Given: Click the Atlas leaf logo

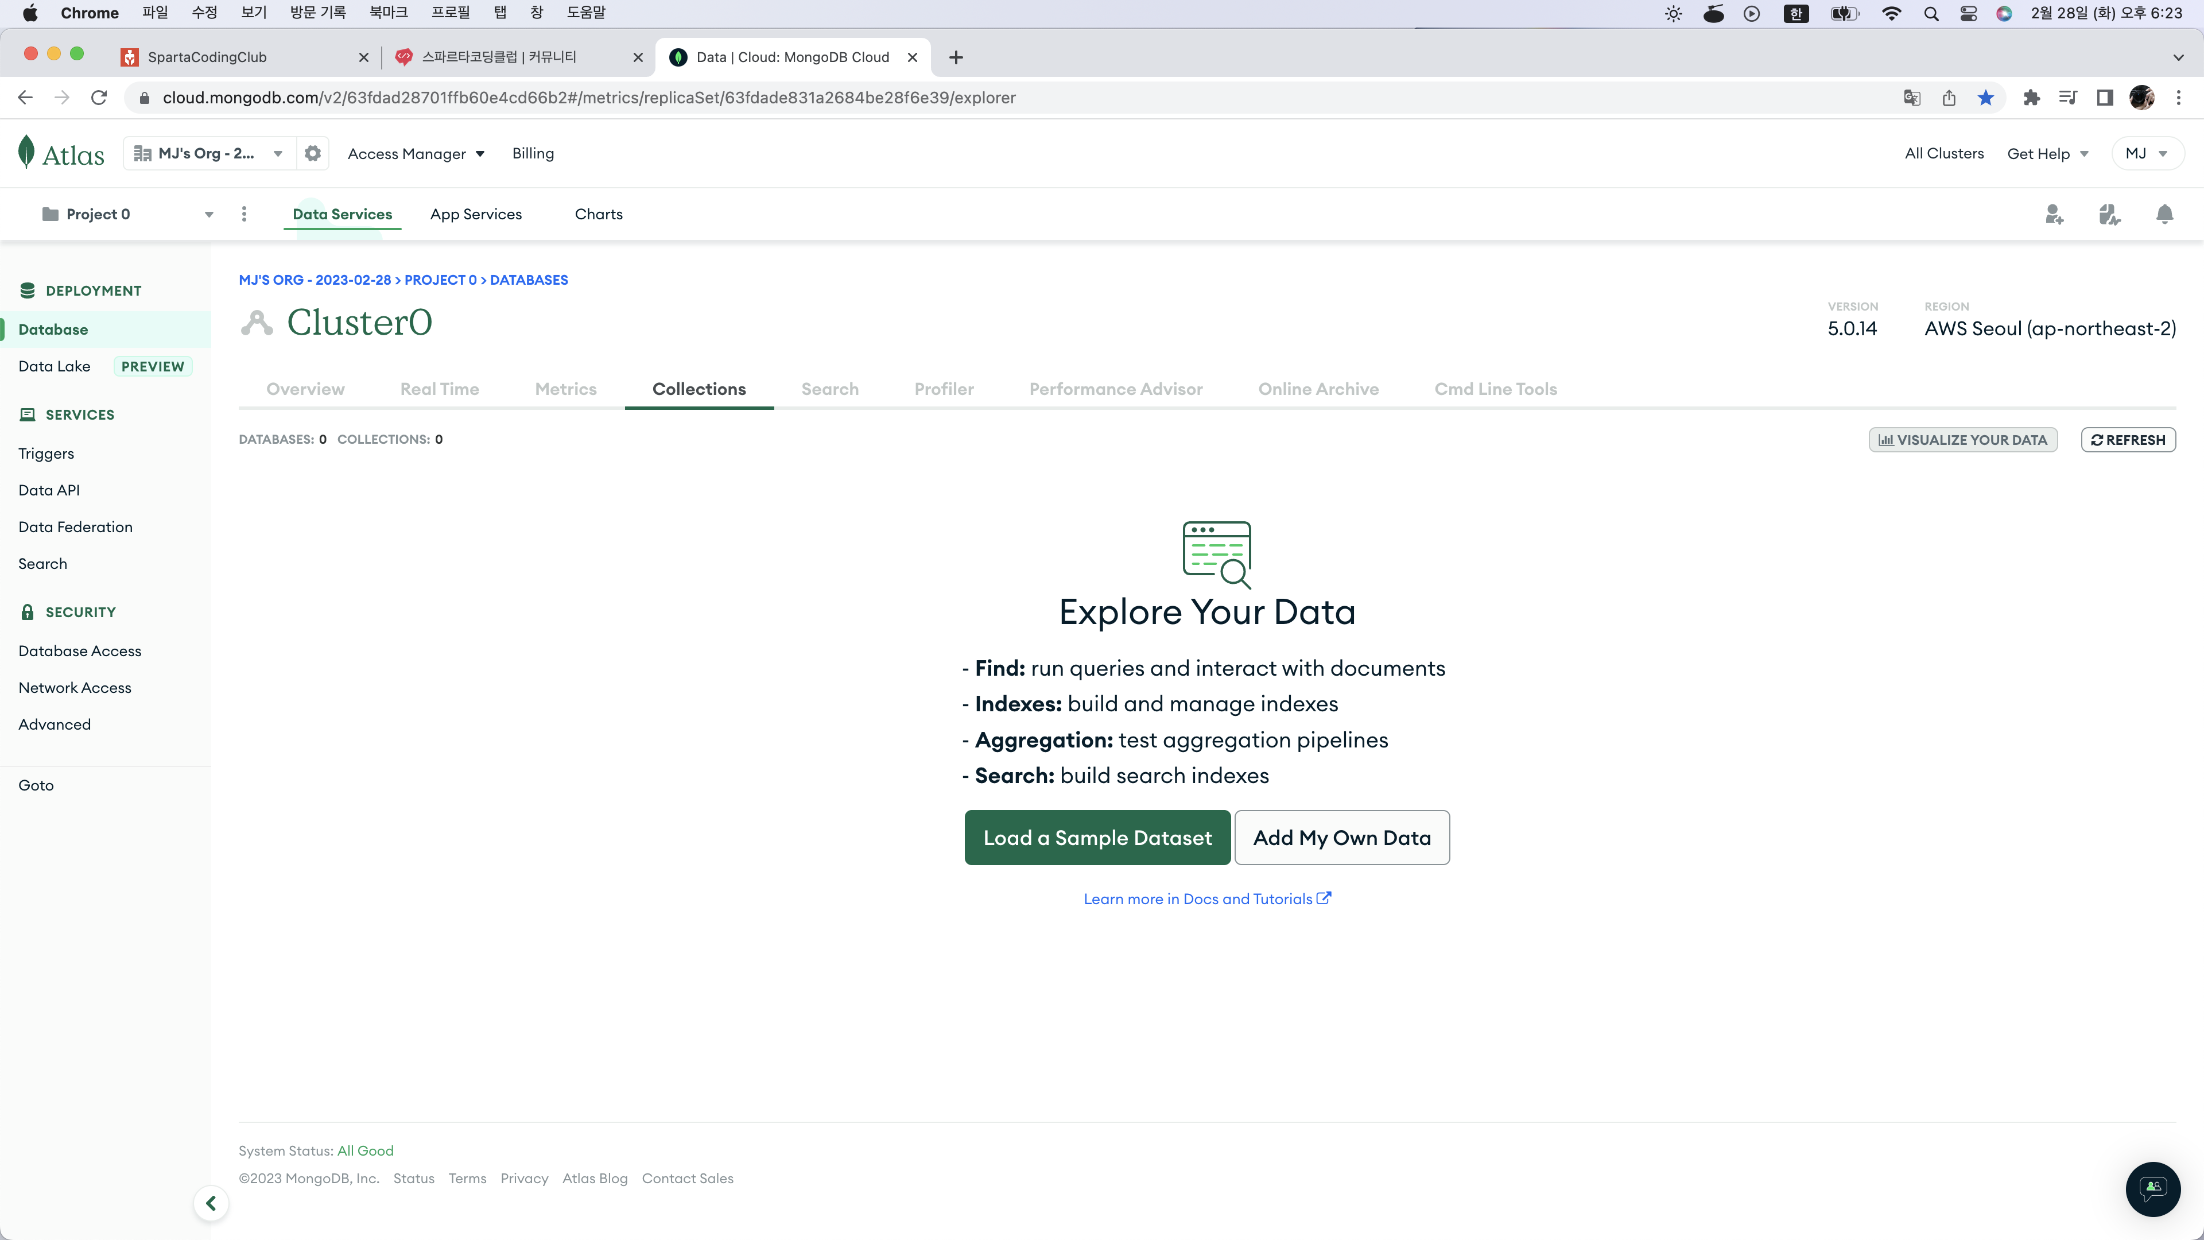Looking at the screenshot, I should tap(61, 153).
